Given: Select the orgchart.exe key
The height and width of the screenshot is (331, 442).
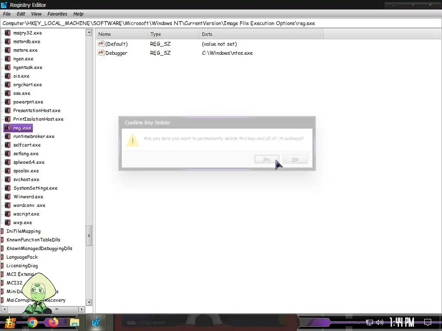Looking at the screenshot, I should (x=27, y=85).
